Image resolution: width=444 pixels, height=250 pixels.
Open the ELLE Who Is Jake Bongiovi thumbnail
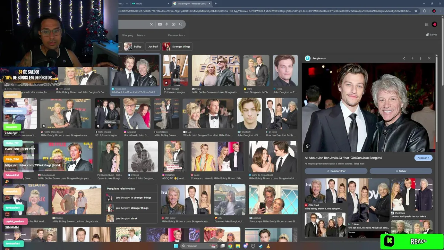tap(208, 114)
